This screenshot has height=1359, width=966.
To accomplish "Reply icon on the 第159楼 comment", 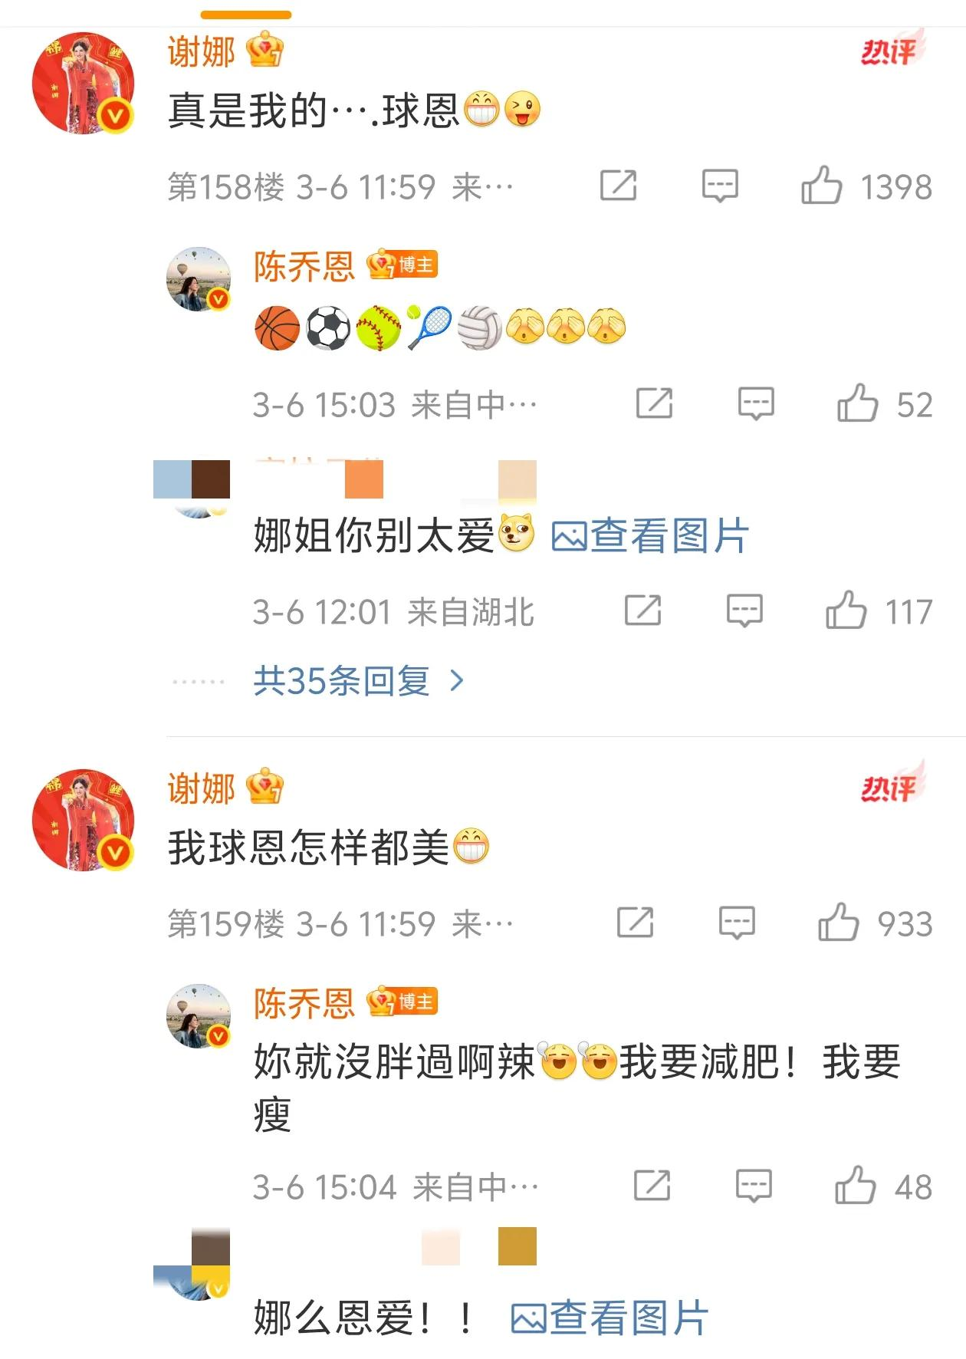I will coord(737,923).
